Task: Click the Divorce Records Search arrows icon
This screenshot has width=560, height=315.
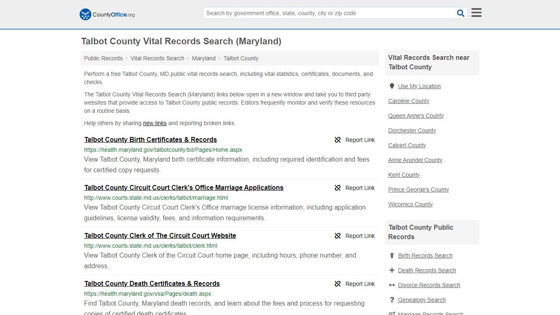Action: point(392,285)
